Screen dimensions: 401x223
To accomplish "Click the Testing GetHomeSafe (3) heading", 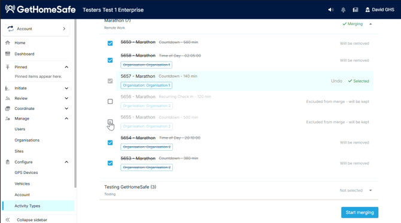I will pos(130,187).
